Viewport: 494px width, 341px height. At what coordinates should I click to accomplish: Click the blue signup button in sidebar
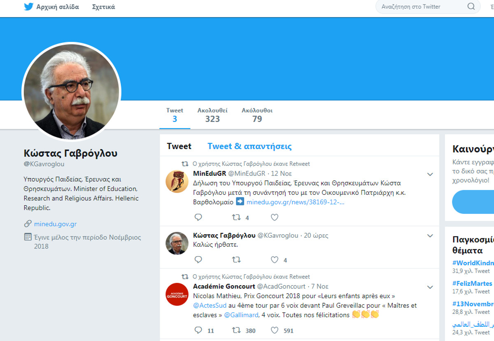(x=473, y=202)
